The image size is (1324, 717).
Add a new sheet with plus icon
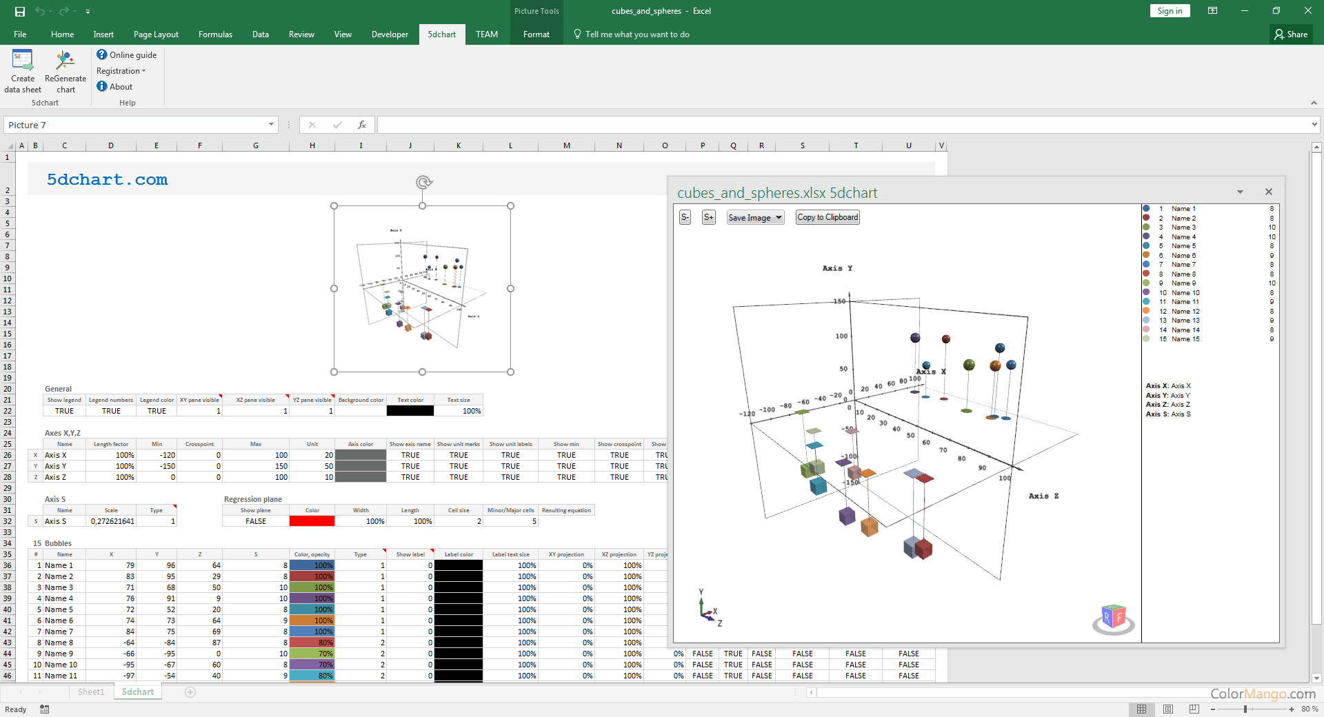click(190, 692)
